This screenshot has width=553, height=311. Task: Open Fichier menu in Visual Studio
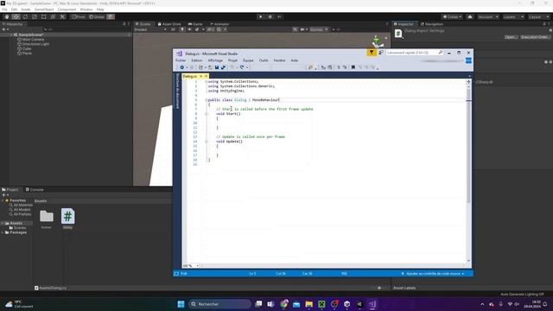click(x=181, y=60)
